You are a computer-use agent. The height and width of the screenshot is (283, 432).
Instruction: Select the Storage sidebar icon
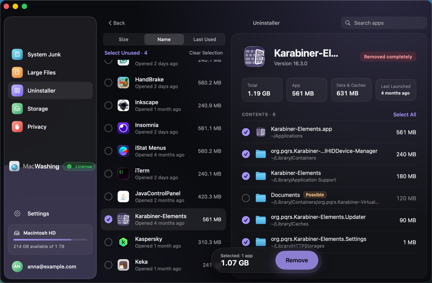pos(17,109)
